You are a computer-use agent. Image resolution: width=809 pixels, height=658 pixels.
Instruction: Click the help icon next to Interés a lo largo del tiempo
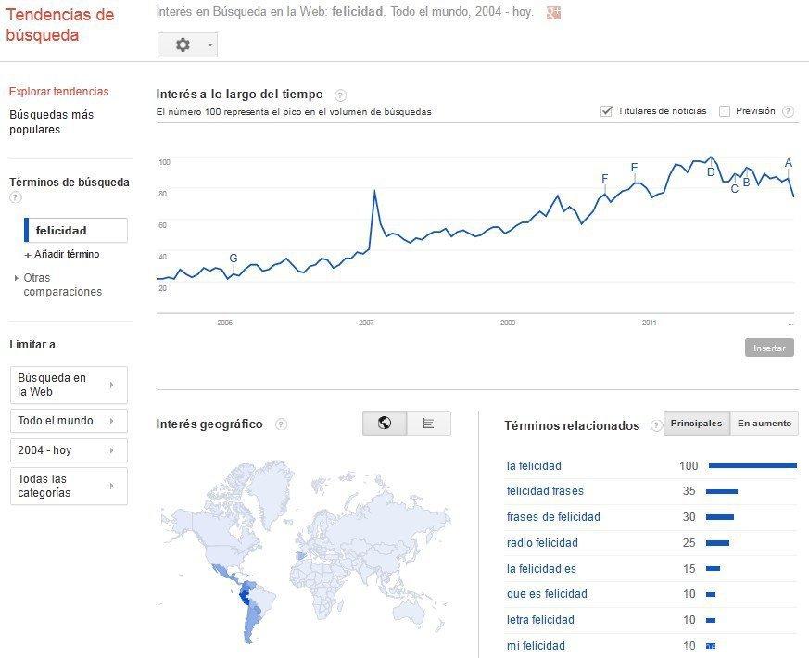339,94
